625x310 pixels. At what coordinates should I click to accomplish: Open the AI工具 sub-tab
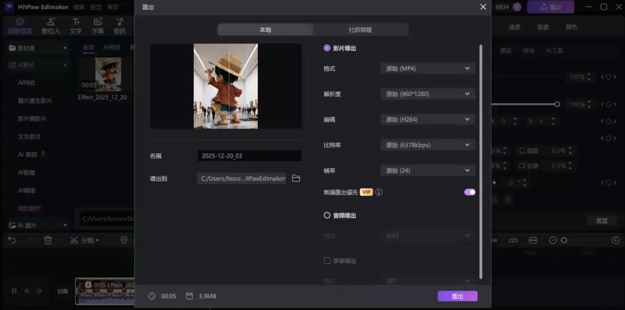click(555, 51)
